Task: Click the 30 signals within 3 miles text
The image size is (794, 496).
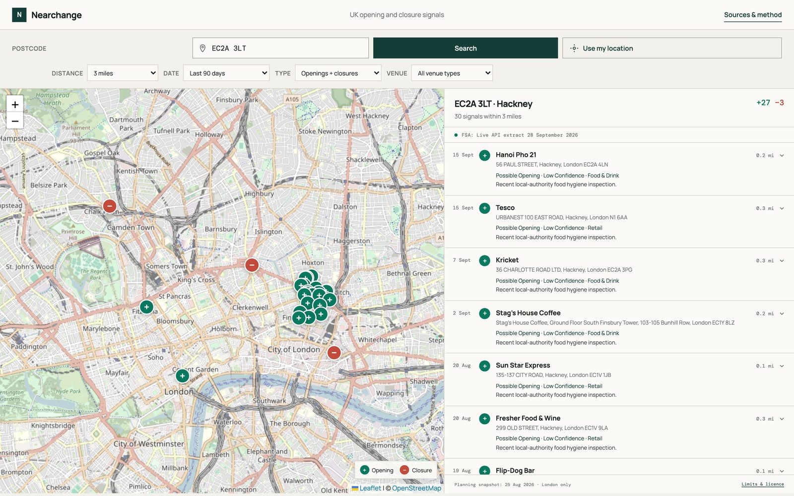Action: (488, 117)
